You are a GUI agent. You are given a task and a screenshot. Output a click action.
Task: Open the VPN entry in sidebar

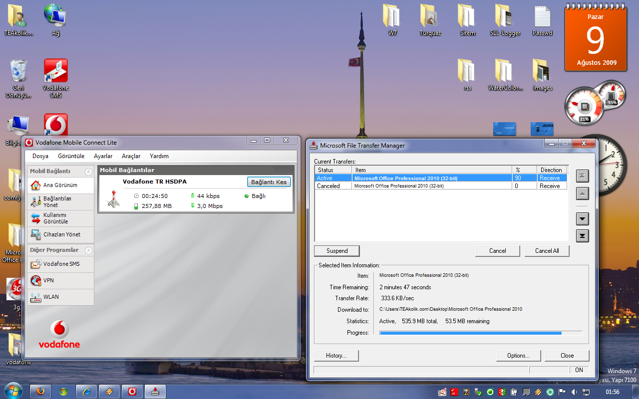click(60, 280)
